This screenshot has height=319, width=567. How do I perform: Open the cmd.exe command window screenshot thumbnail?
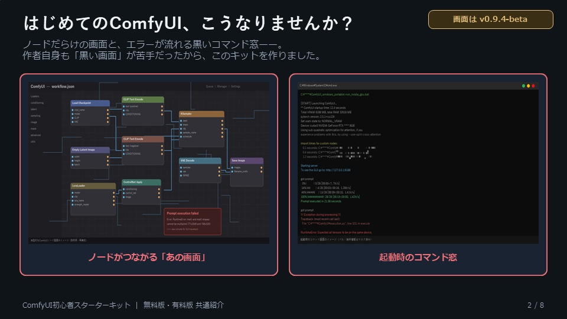click(x=418, y=163)
